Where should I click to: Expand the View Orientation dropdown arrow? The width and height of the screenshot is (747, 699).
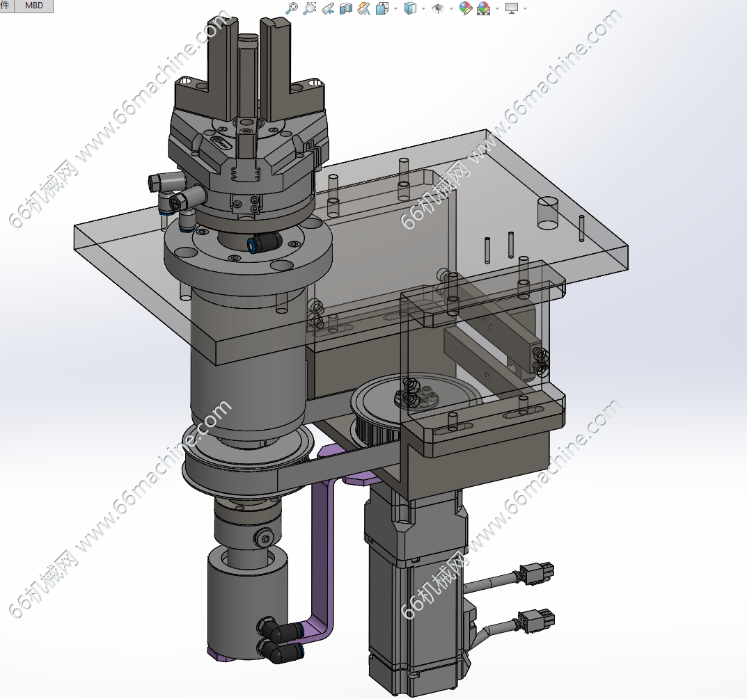point(395,9)
